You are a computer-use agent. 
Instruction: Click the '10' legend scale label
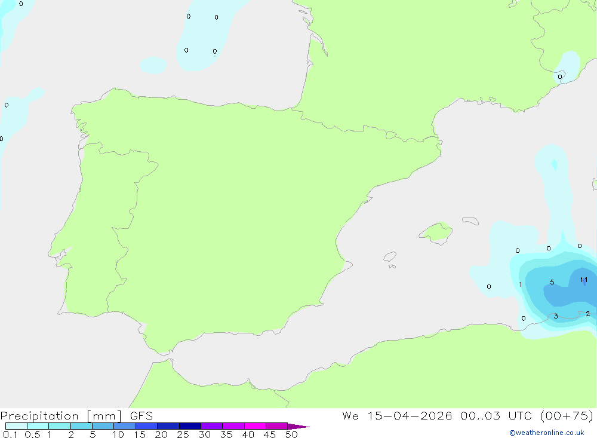coord(118,434)
